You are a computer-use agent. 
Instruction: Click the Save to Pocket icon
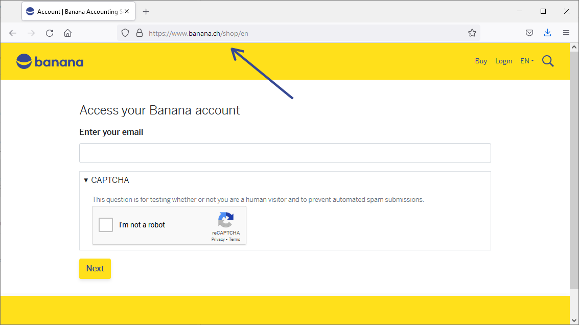(529, 33)
